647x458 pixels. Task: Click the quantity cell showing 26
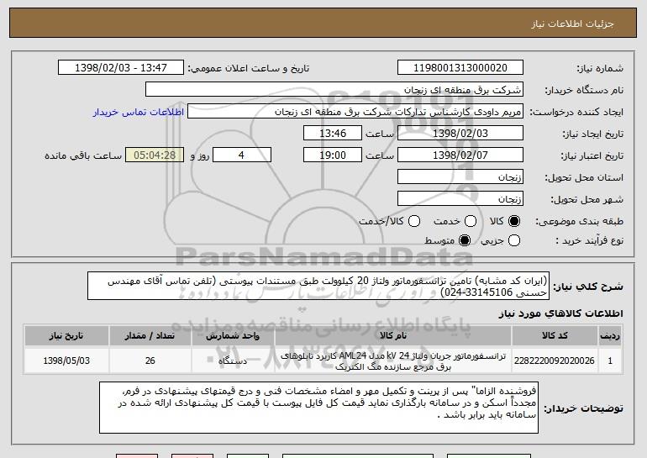[x=150, y=361]
